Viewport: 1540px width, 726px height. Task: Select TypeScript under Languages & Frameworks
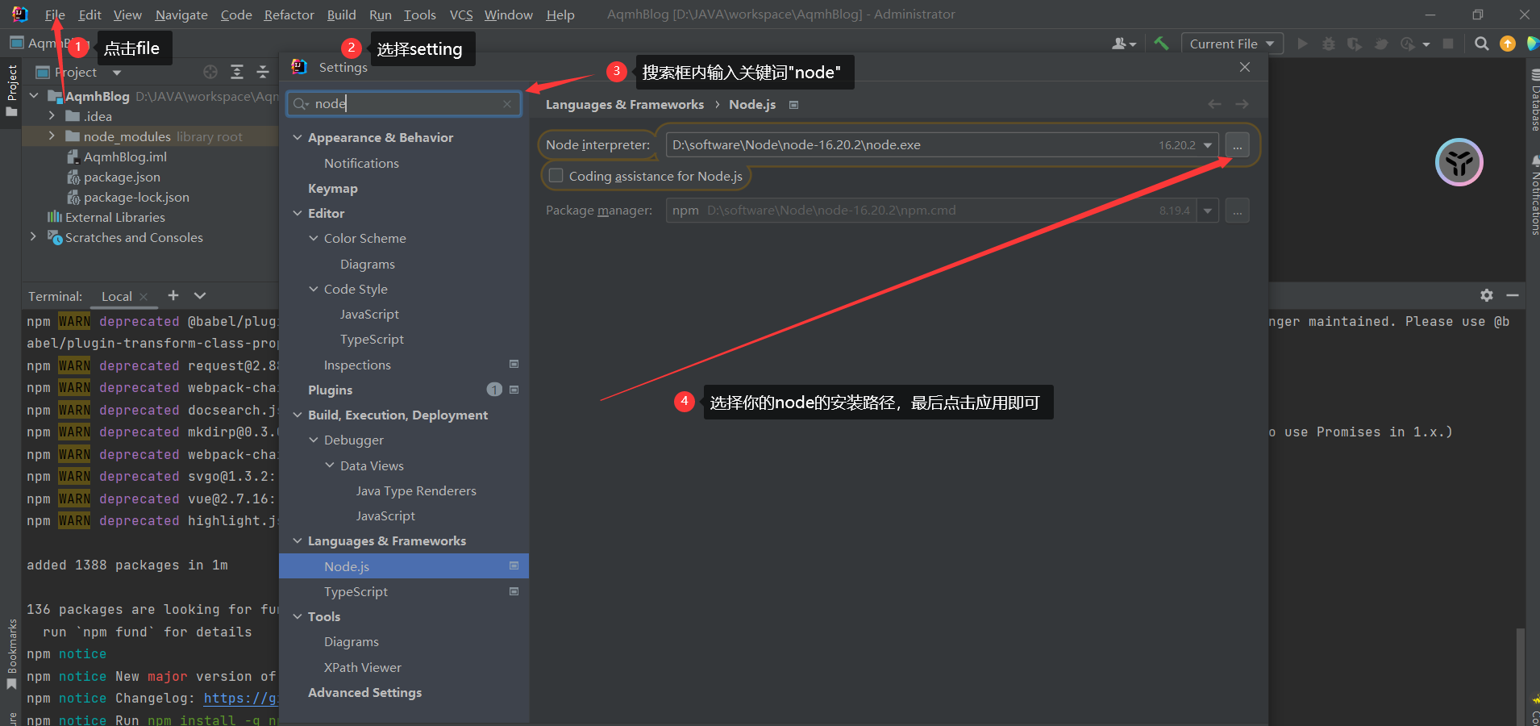tap(356, 591)
